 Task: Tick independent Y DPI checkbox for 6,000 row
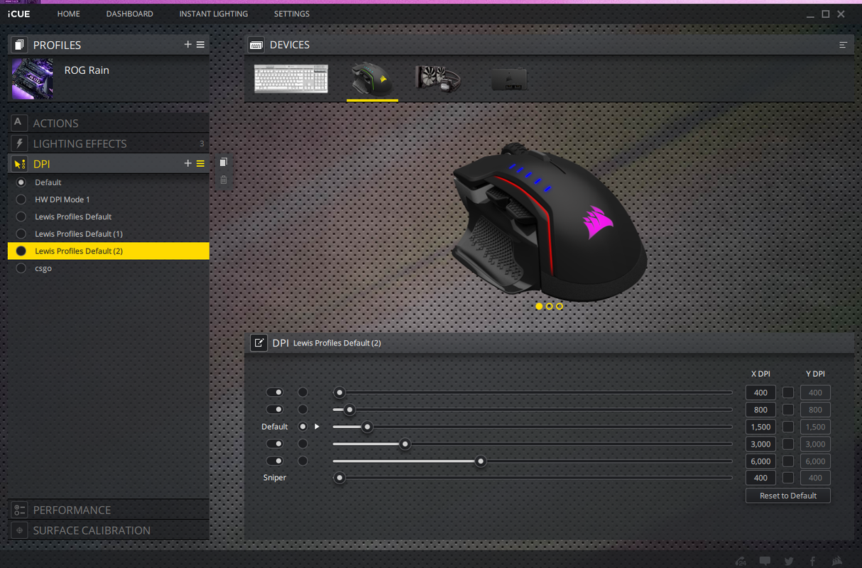coord(788,461)
